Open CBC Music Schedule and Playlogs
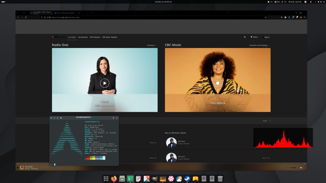 coord(259,45)
